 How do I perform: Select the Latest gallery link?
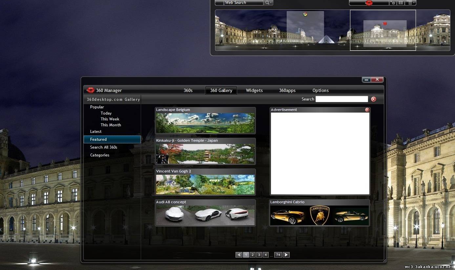pos(96,132)
